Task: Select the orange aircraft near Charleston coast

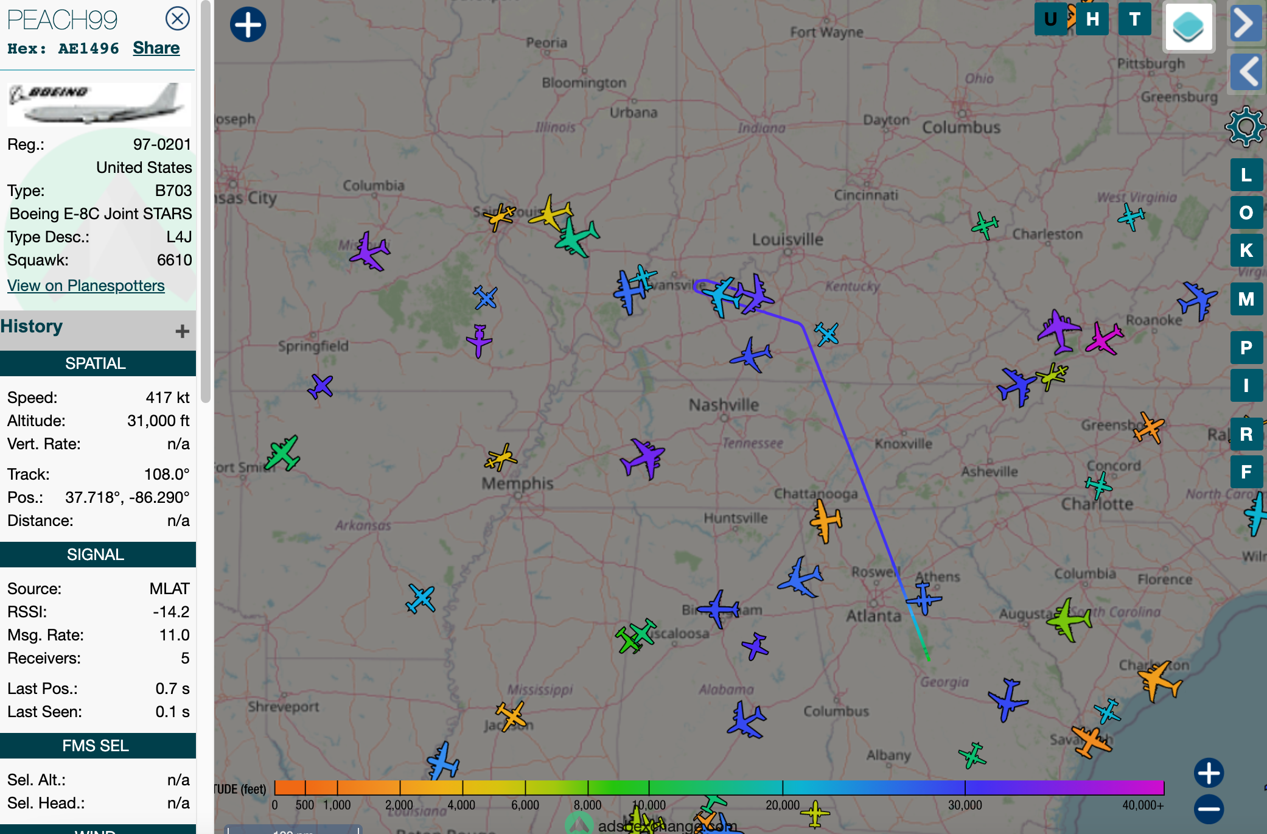Action: pyautogui.click(x=1160, y=680)
